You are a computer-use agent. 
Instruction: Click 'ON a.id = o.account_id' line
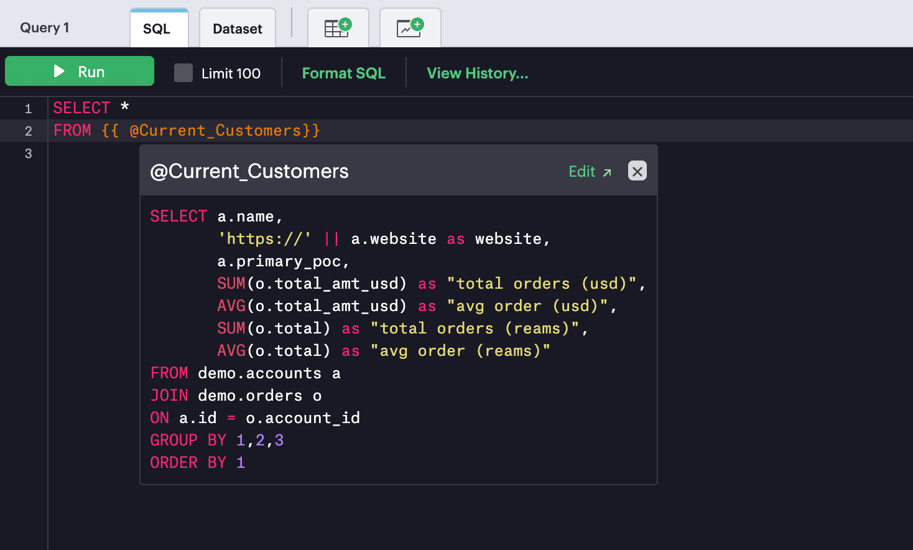pyautogui.click(x=255, y=418)
